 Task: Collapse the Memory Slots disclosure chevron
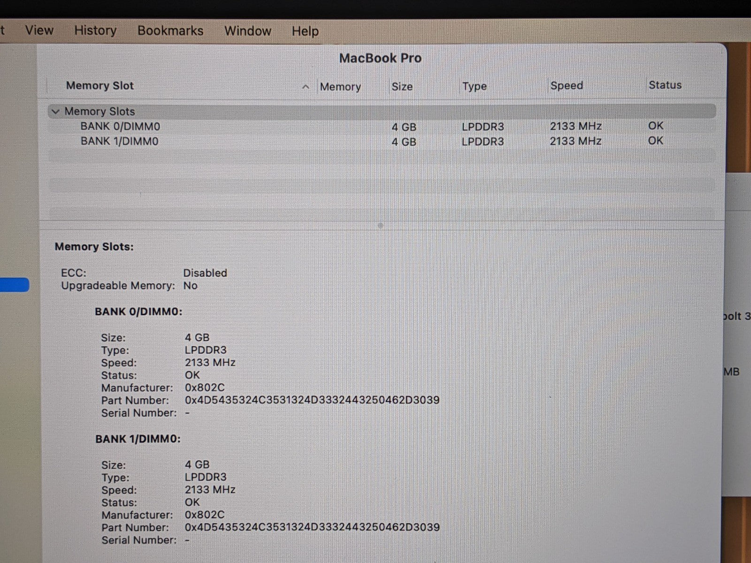point(56,112)
